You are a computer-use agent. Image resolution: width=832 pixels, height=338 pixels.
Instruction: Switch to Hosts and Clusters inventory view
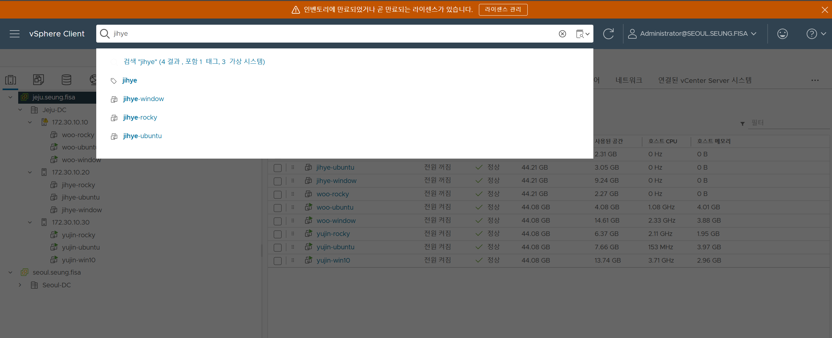[x=10, y=80]
